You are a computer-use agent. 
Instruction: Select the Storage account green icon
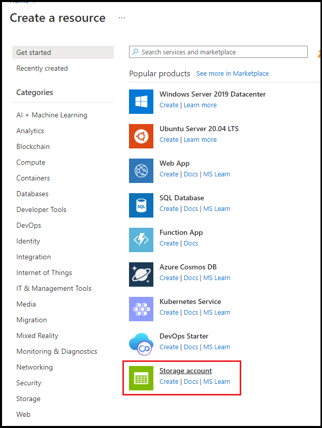[141, 378]
